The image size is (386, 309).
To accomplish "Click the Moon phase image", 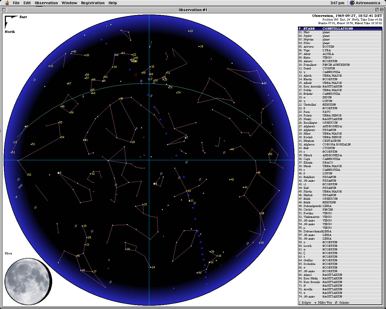I will [x=28, y=282].
